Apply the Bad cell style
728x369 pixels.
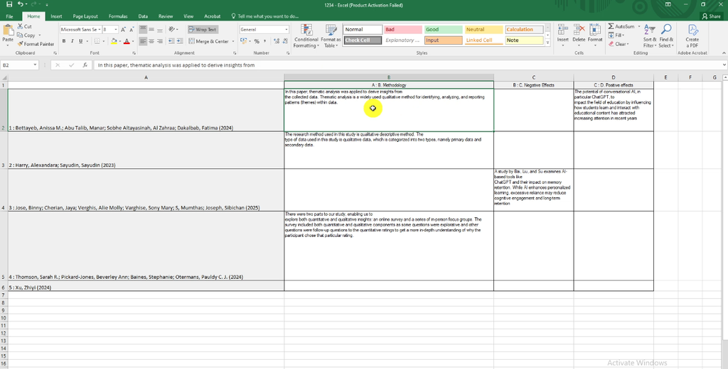pos(403,30)
